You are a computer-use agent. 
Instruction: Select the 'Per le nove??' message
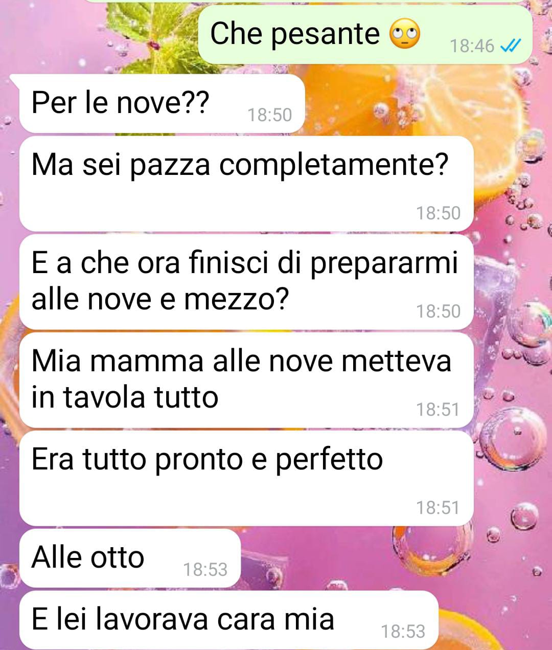pos(162,104)
